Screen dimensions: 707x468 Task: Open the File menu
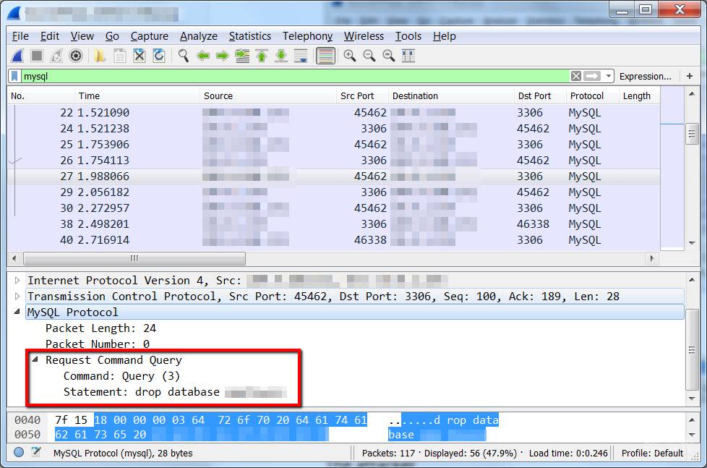[20, 36]
